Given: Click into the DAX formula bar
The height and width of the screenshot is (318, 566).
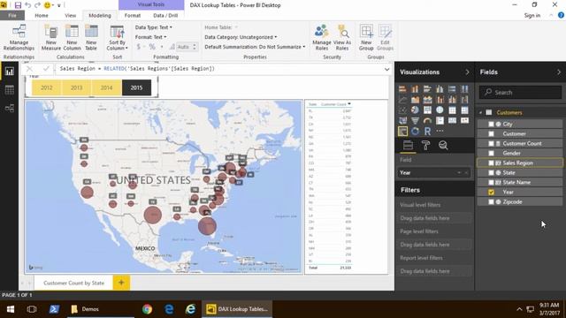Looking at the screenshot, I should (218, 69).
